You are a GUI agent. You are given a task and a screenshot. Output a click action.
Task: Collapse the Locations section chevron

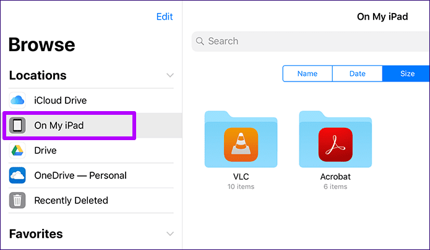[170, 75]
